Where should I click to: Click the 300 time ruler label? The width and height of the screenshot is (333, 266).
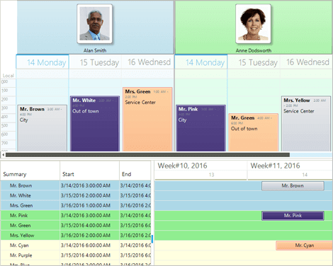(5, 108)
